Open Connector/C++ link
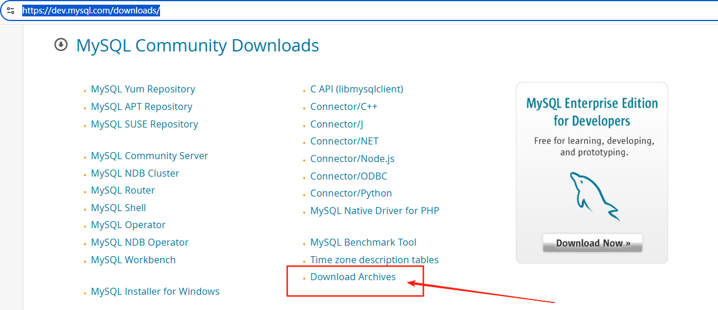 tap(344, 106)
